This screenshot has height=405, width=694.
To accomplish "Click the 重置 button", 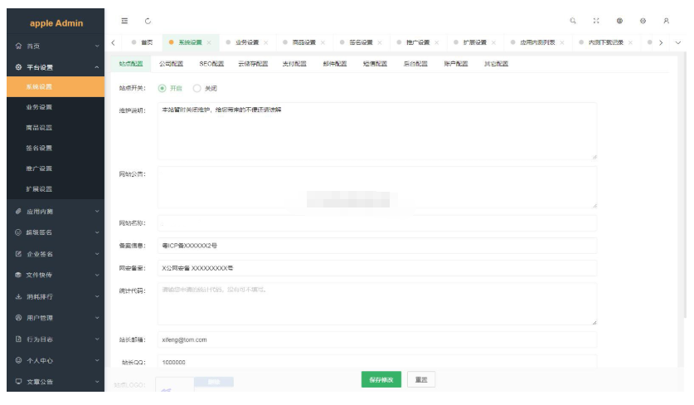I will coord(421,379).
